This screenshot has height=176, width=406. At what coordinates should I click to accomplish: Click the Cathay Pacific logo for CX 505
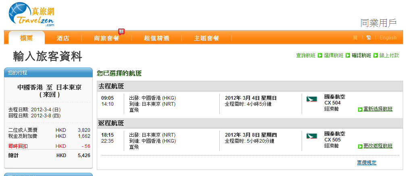(312, 136)
